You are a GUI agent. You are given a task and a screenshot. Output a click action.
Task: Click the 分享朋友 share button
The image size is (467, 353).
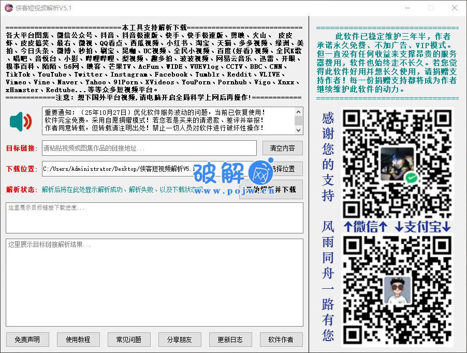click(x=180, y=340)
